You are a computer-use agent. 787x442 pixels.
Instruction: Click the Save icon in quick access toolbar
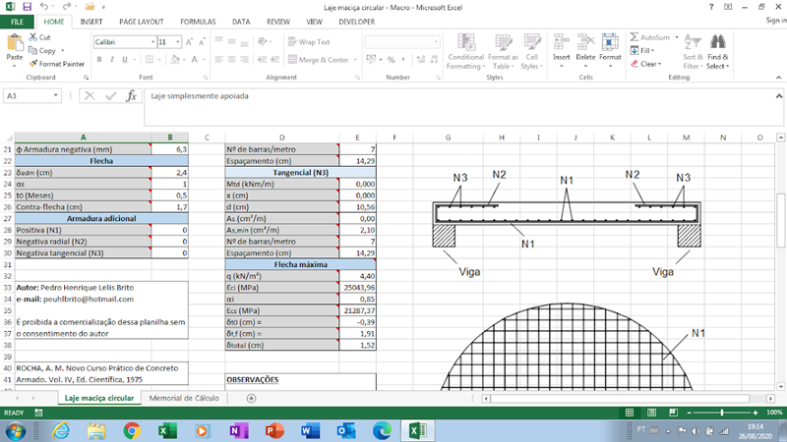tap(27, 7)
